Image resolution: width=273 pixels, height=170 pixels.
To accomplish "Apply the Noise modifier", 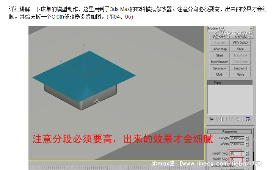I will (x=240, y=74).
